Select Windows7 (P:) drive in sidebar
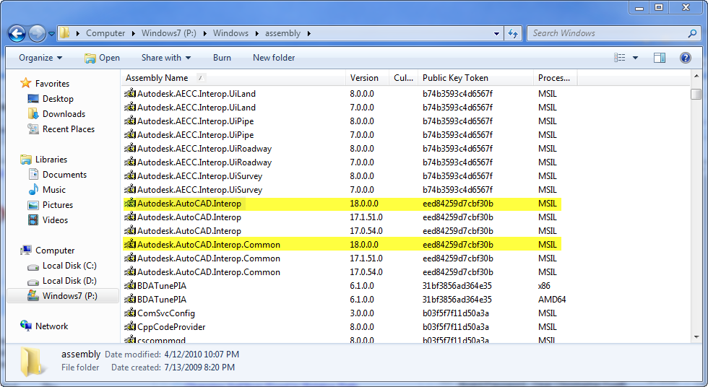The image size is (708, 387). (63, 296)
